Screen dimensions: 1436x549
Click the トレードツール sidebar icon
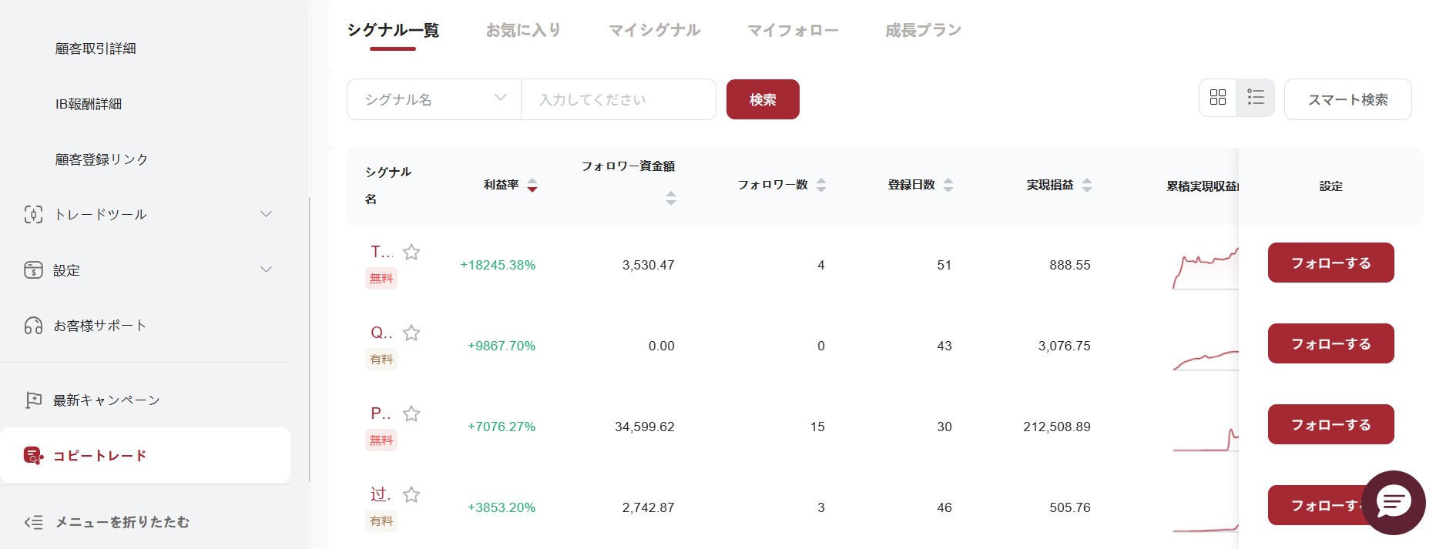(33, 215)
